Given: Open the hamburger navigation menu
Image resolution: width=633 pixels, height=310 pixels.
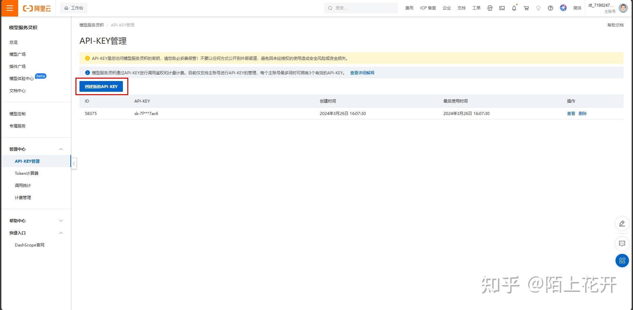Looking at the screenshot, I should click(9, 8).
